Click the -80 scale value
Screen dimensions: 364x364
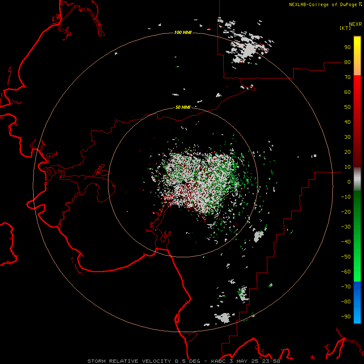click(346, 302)
